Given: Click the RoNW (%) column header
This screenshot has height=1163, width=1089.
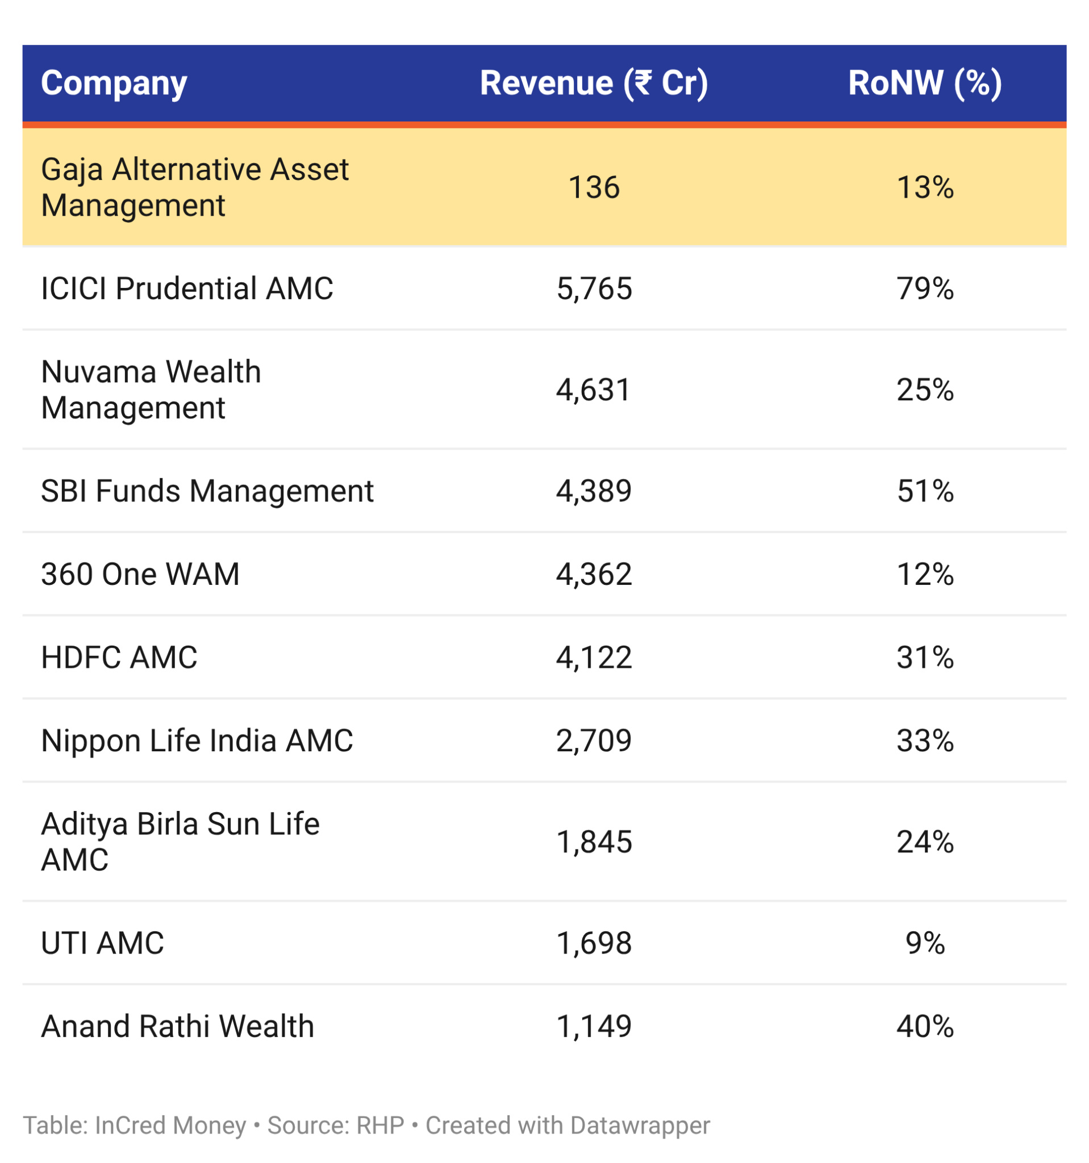Looking at the screenshot, I should [x=925, y=83].
